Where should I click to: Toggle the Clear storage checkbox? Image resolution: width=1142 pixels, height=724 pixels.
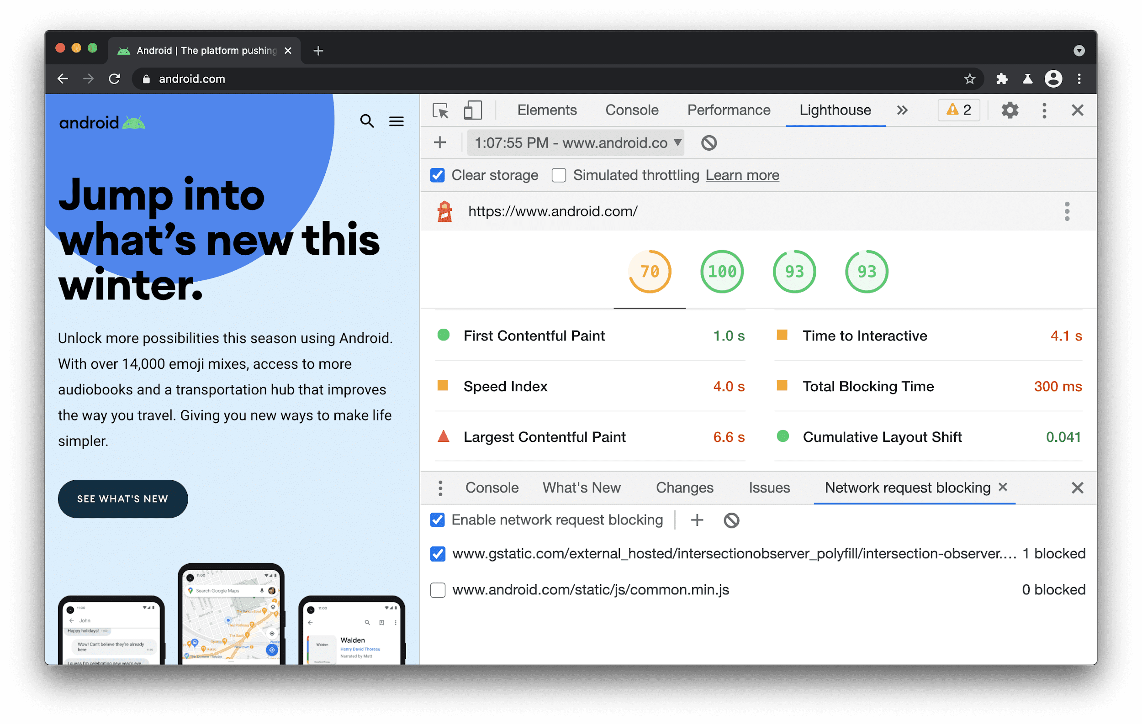coord(437,175)
